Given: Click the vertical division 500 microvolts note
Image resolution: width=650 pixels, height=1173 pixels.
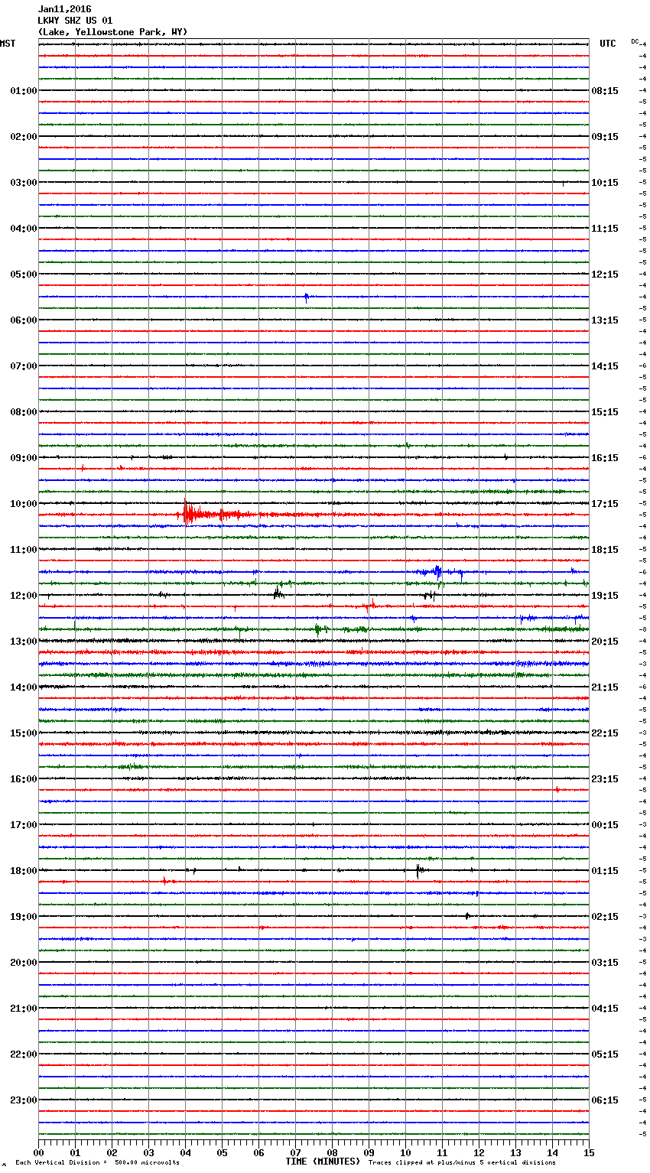Looking at the screenshot, I should (x=97, y=1162).
